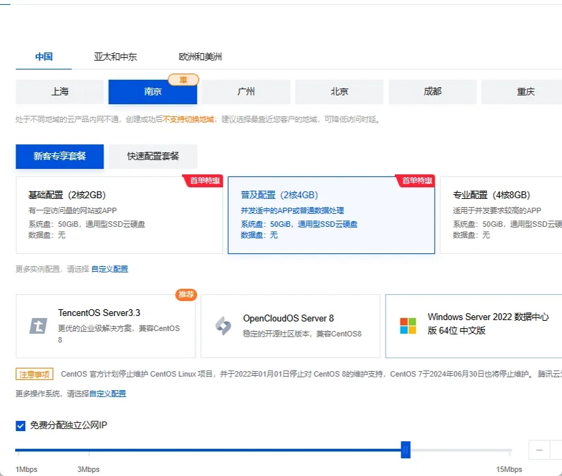
Task: Choose 广州 as the region
Action: coord(245,91)
